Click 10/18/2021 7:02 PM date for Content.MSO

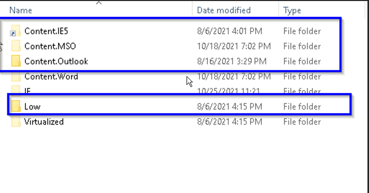pos(234,46)
